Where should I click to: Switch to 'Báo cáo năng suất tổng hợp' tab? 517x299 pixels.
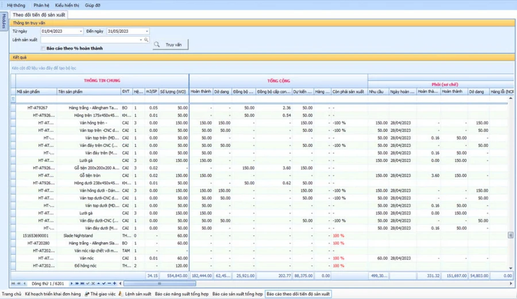182,294
